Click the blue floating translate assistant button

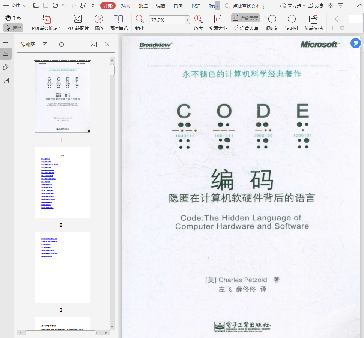point(355,43)
